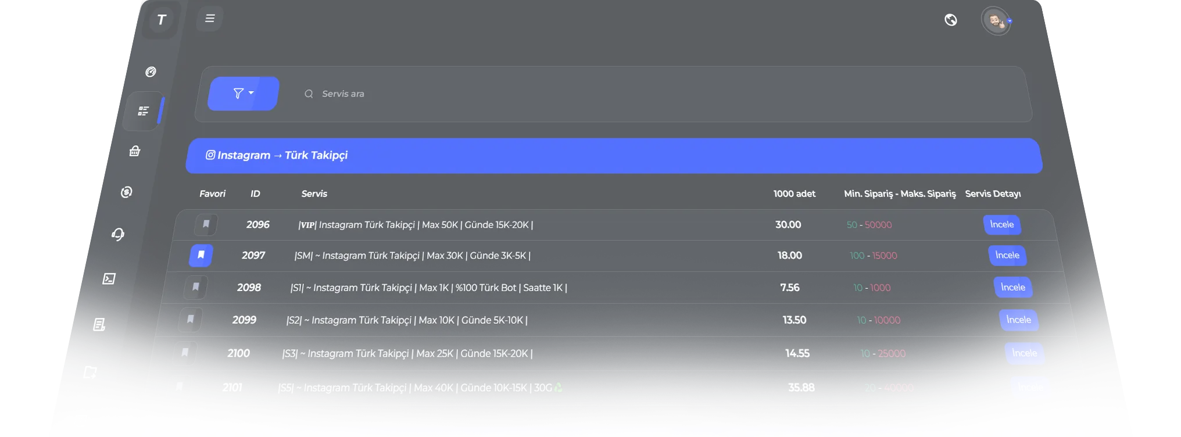Toggle favorite for service 2099
Screen dimensions: 1181x437
191,320
